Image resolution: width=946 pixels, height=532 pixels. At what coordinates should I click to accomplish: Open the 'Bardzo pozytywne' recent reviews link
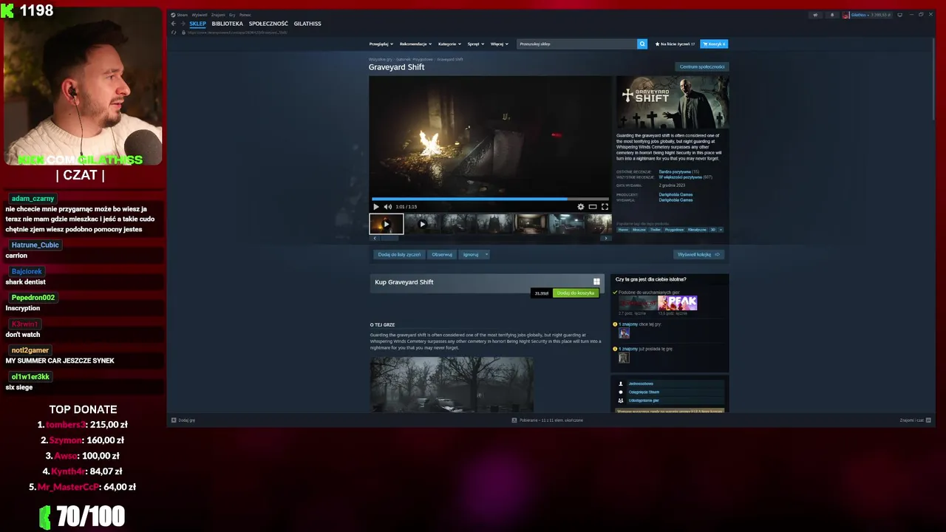[x=675, y=171]
